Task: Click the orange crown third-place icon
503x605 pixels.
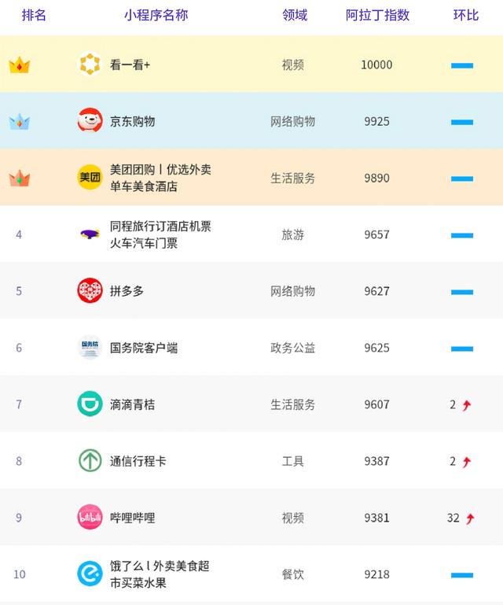Action: [19, 179]
